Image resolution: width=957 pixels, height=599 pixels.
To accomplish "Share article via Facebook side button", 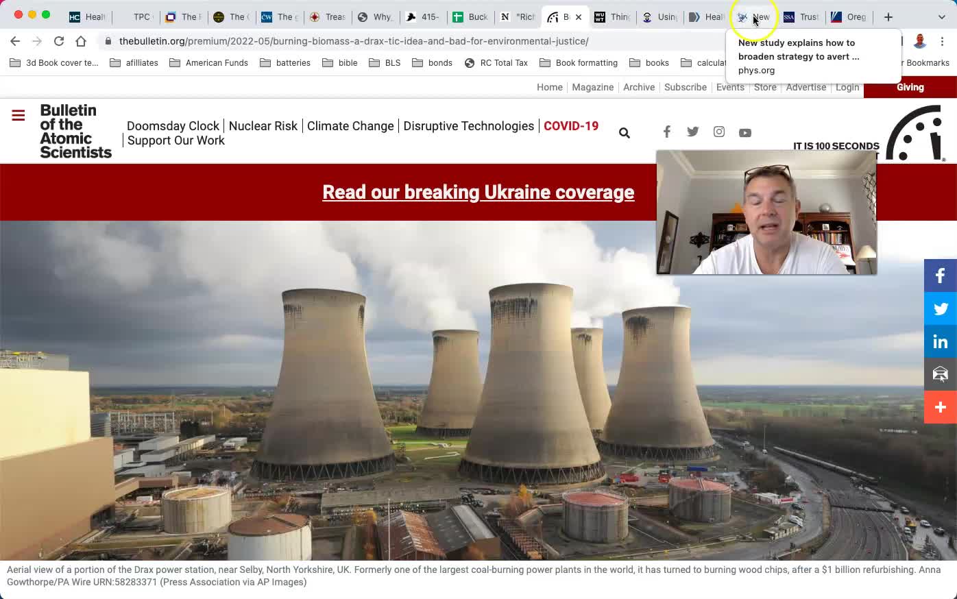I will (x=941, y=276).
